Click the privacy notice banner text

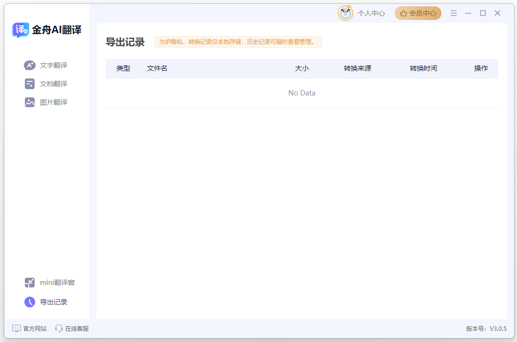point(238,42)
